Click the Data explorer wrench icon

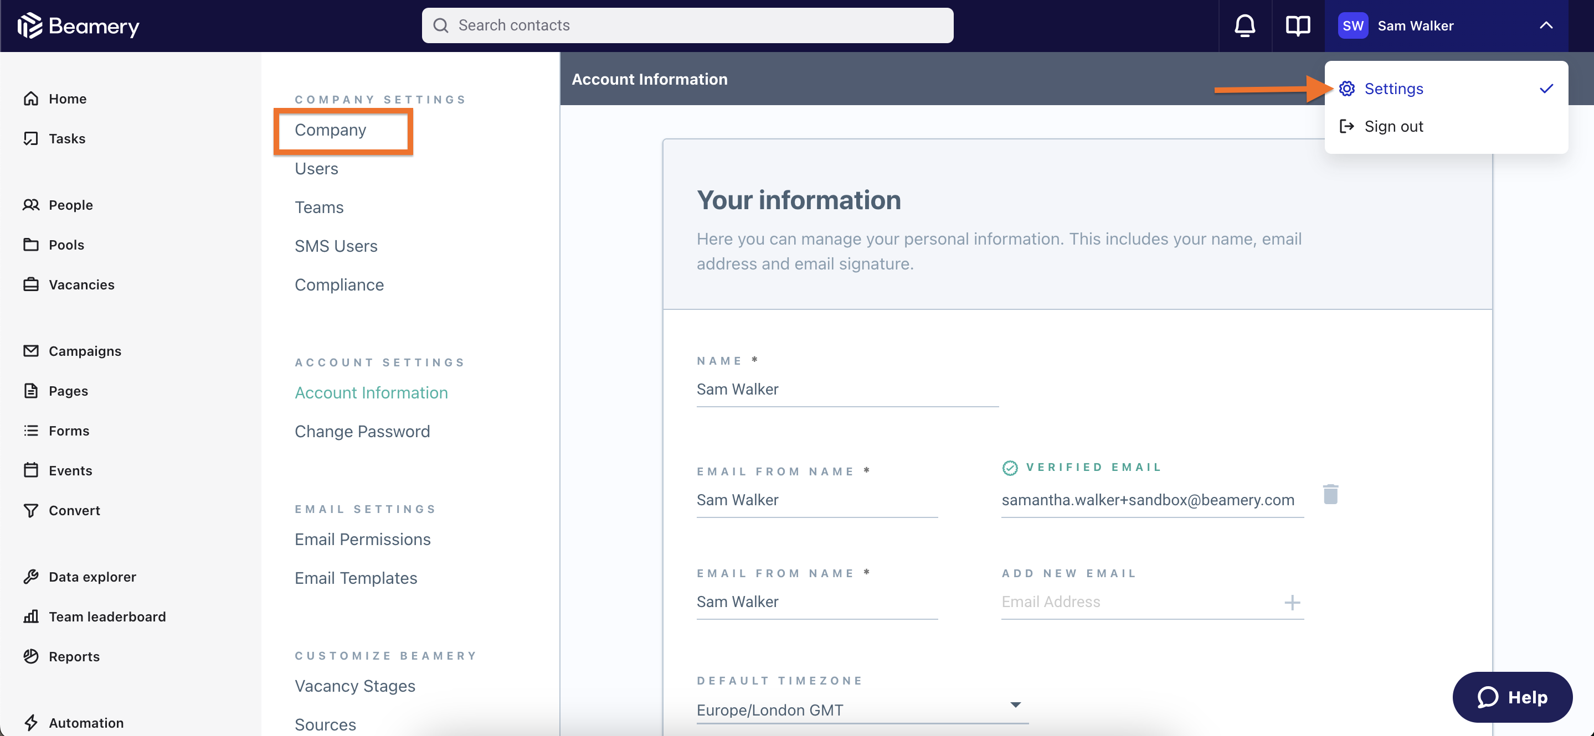[x=31, y=577]
